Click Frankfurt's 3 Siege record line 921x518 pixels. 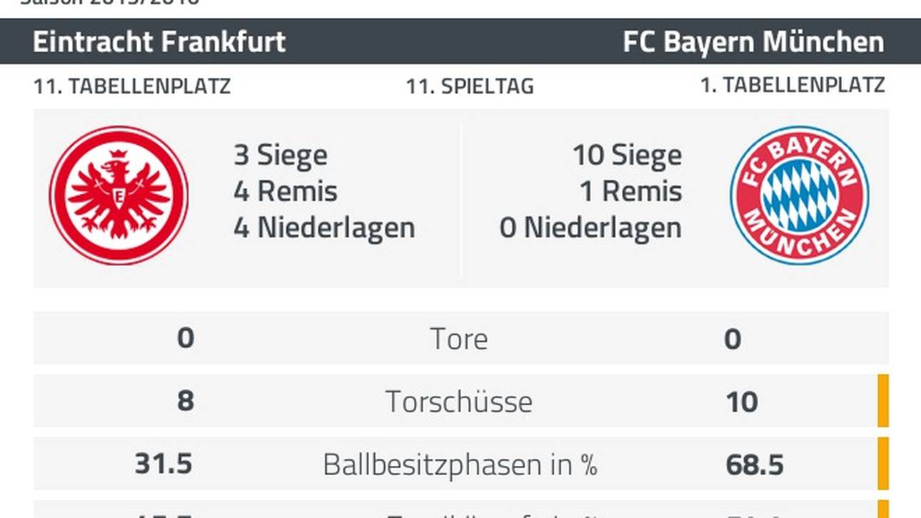(x=281, y=156)
